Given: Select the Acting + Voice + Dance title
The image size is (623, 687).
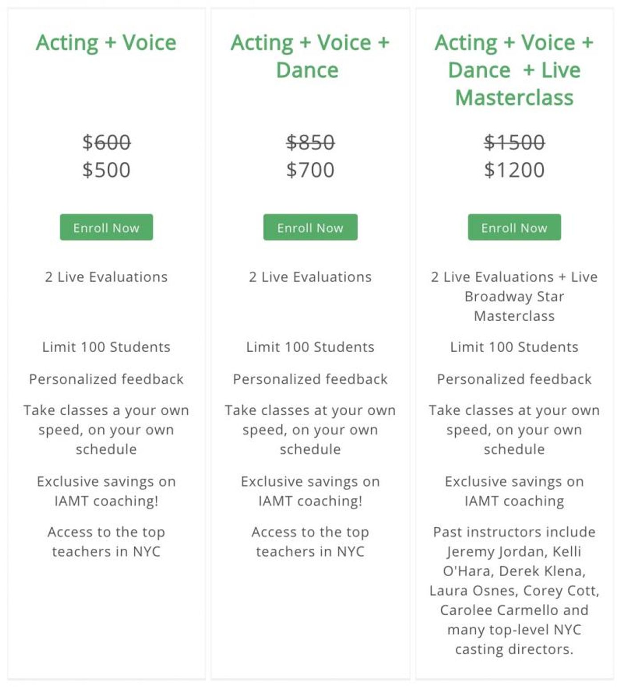Looking at the screenshot, I should coord(310,56).
